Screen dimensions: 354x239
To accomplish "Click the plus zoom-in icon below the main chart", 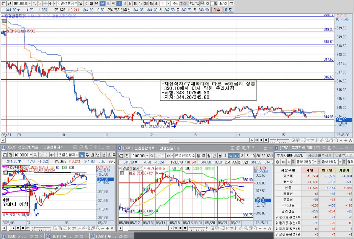I will pyautogui.click(x=346, y=140).
